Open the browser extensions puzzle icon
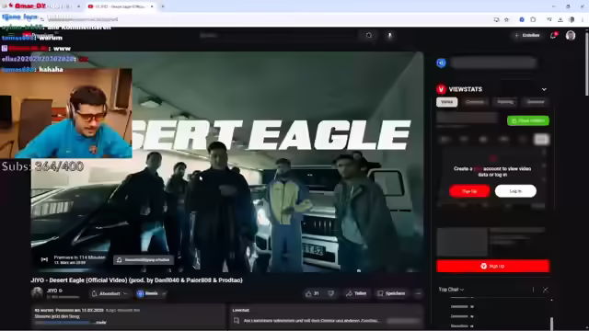589x331 pixels. point(533,19)
